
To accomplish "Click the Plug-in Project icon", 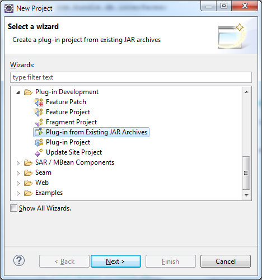I will tap(39, 142).
